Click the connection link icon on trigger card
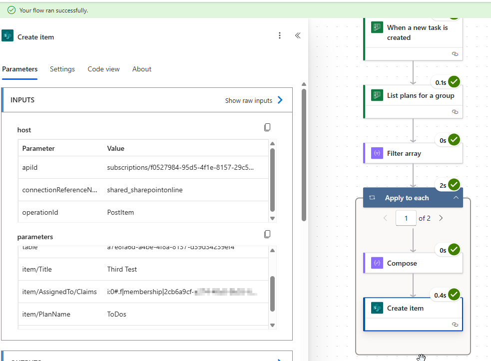This screenshot has width=491, height=361. pyautogui.click(x=455, y=54)
